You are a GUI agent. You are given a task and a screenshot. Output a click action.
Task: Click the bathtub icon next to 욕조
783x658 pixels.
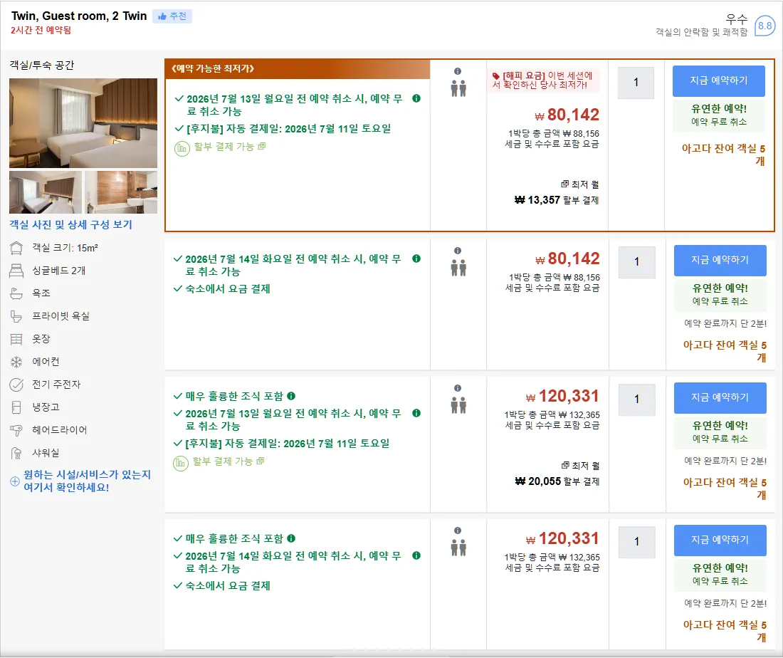pos(16,293)
